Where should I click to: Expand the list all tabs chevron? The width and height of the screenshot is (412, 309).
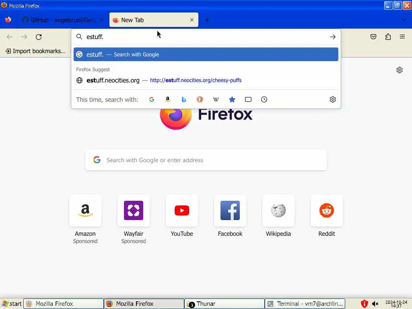point(404,20)
